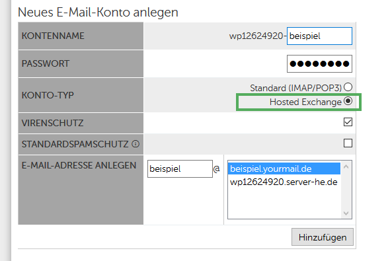This screenshot has width=390, height=261.
Task: Select wp12624920.server-he.de in the domain list
Action: pyautogui.click(x=284, y=182)
